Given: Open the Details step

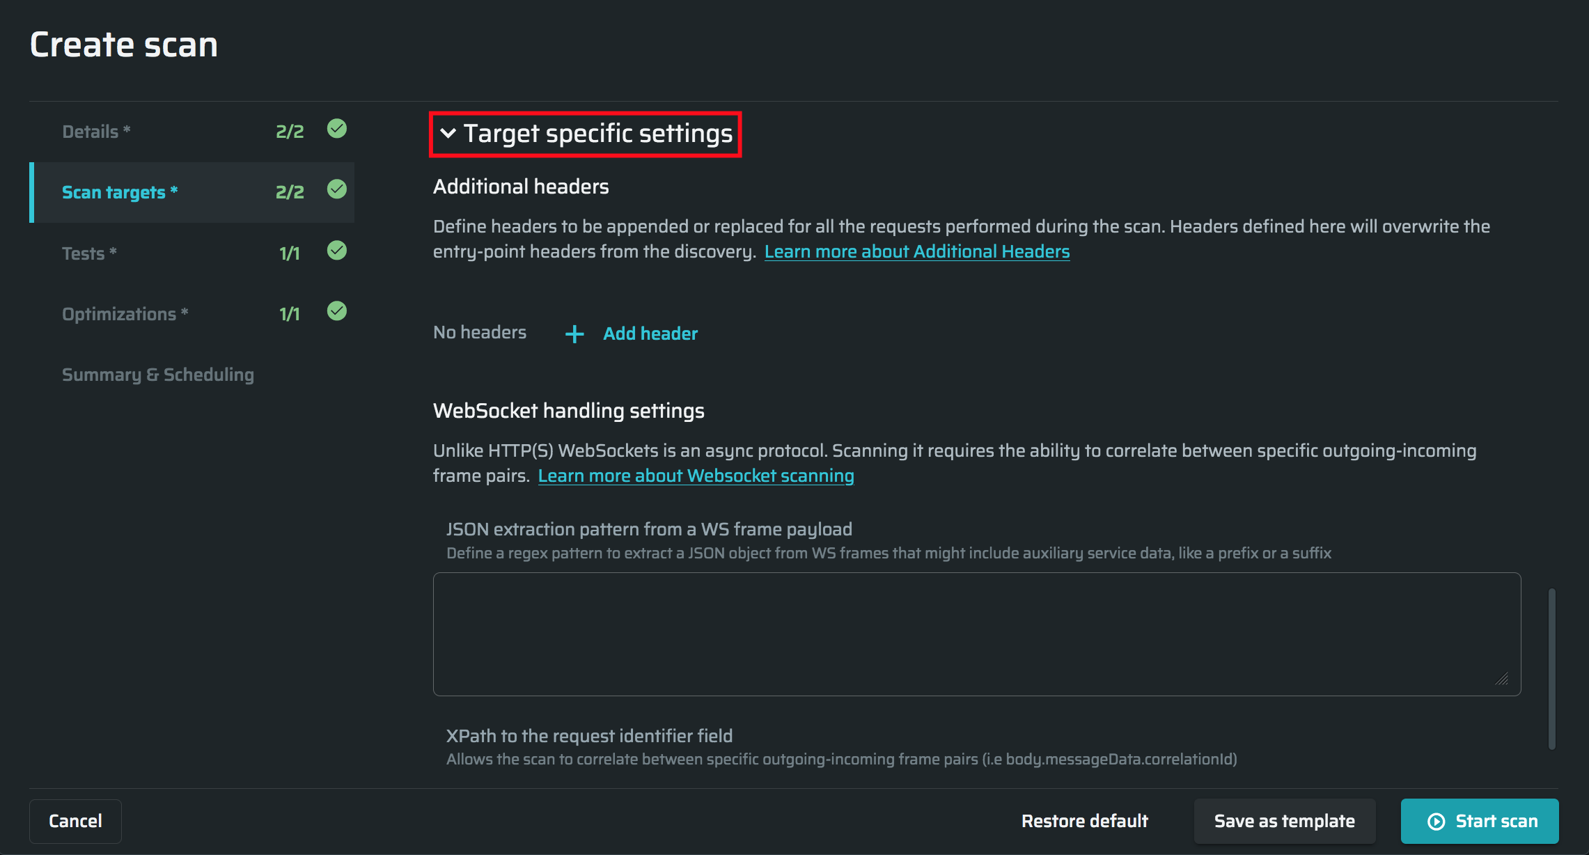Looking at the screenshot, I should tap(96, 132).
